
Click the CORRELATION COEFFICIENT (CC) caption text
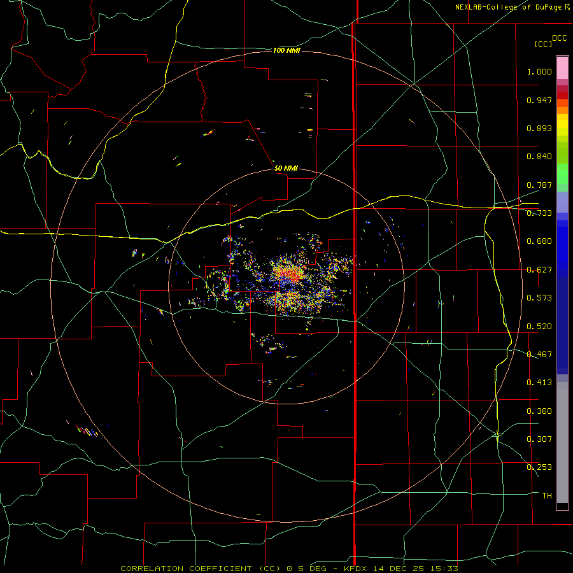(x=201, y=569)
